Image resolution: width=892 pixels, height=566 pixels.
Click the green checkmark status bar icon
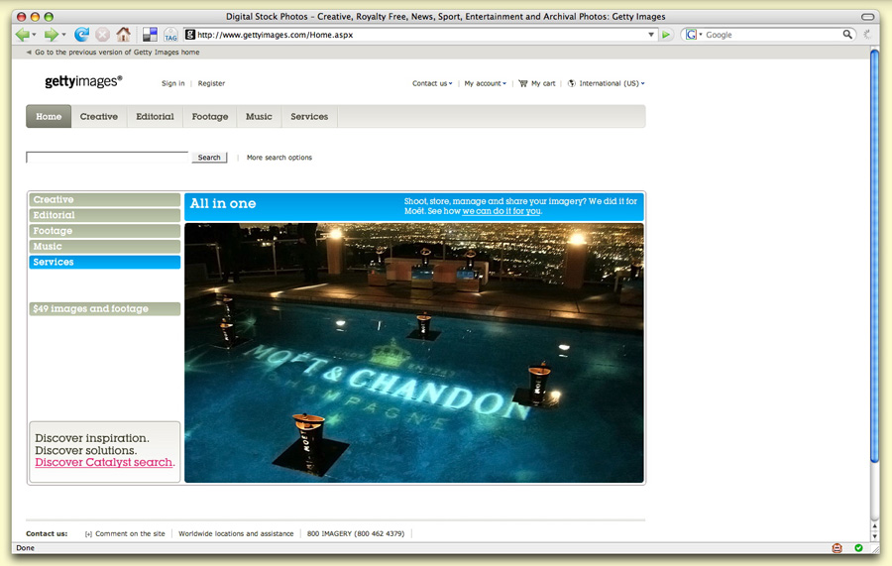(x=858, y=547)
